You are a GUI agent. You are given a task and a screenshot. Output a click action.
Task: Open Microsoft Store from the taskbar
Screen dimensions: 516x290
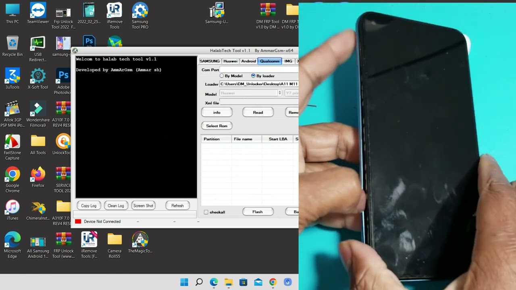243,282
